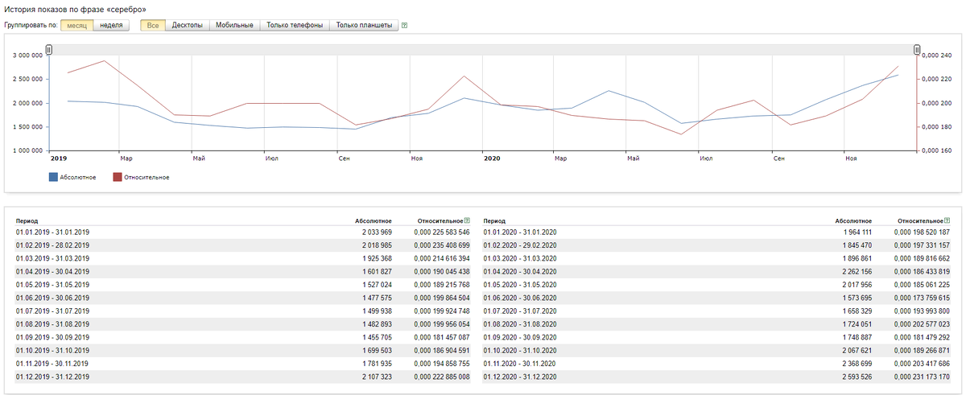Click the red Относительное legend swatch

117,177
